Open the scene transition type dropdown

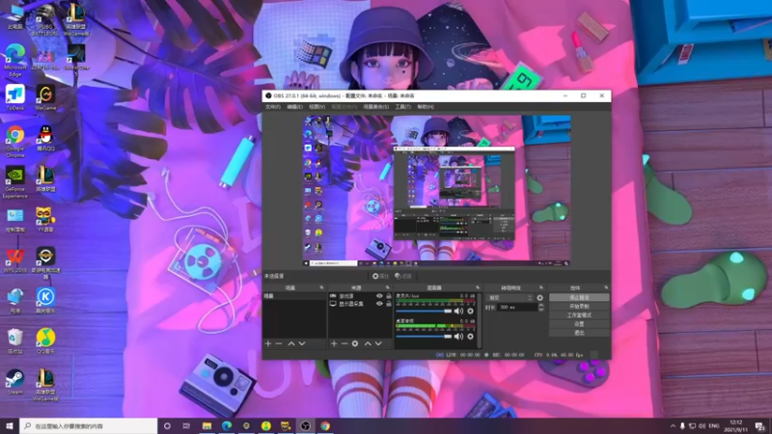click(510, 298)
